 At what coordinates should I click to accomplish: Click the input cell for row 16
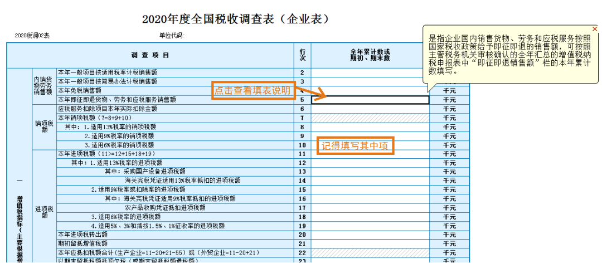(x=370, y=199)
